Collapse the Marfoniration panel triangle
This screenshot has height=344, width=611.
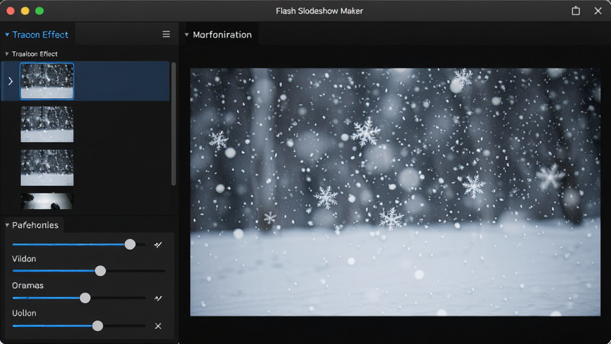[x=187, y=35]
